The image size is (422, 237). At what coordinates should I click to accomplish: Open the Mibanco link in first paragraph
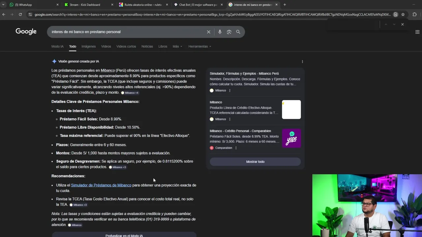[108, 70]
